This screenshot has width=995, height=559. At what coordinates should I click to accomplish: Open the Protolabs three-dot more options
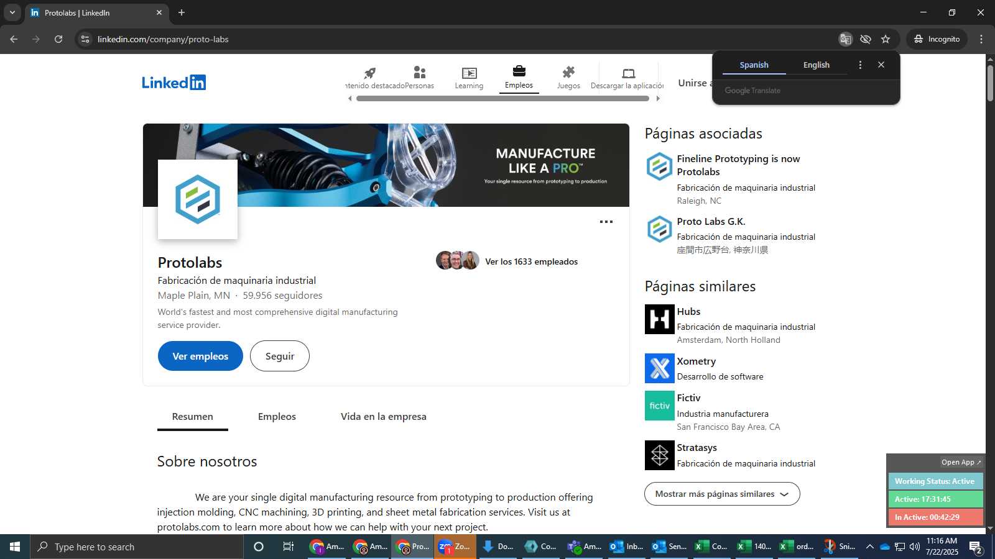pyautogui.click(x=606, y=222)
